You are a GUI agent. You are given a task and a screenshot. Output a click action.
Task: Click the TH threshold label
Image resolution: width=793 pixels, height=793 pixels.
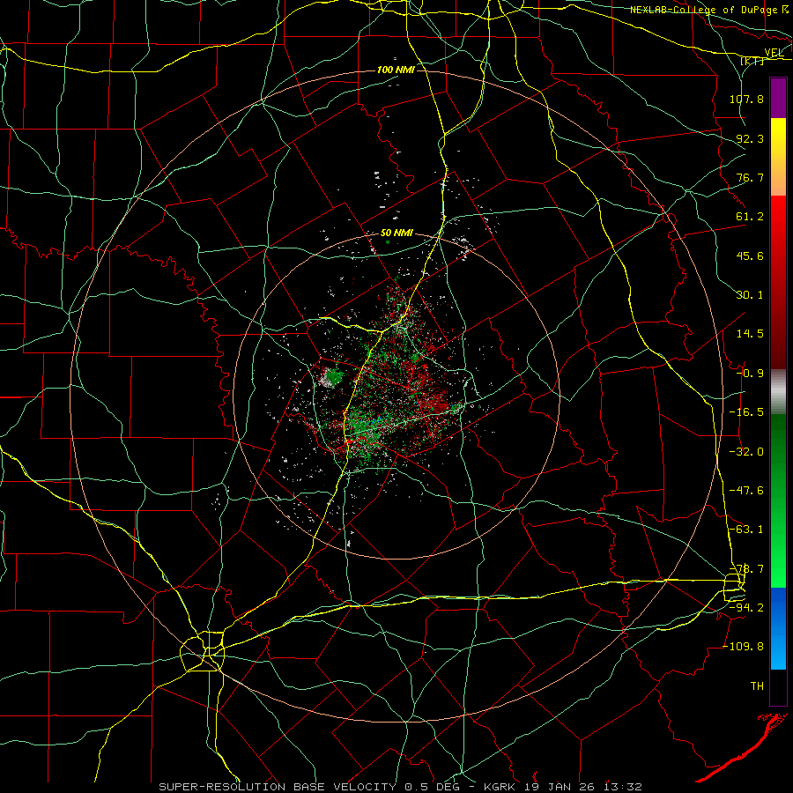[757, 686]
